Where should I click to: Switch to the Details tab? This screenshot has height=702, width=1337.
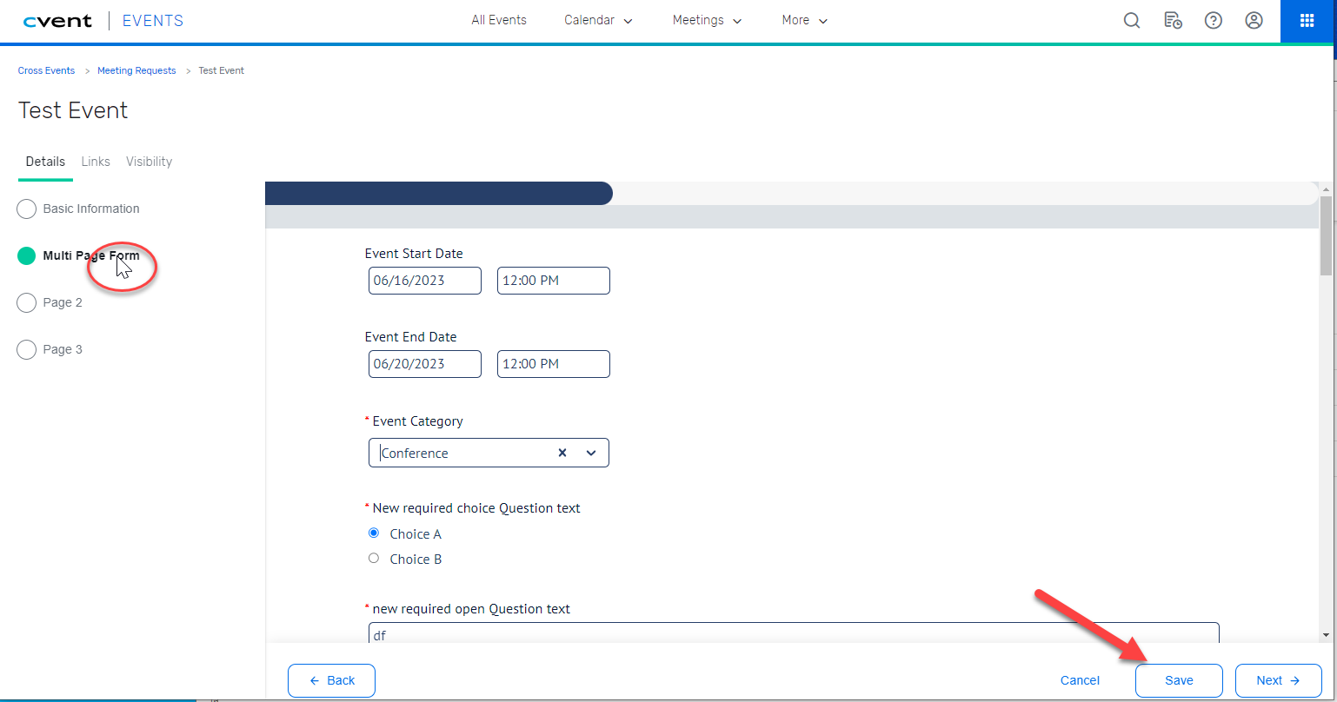pos(45,162)
